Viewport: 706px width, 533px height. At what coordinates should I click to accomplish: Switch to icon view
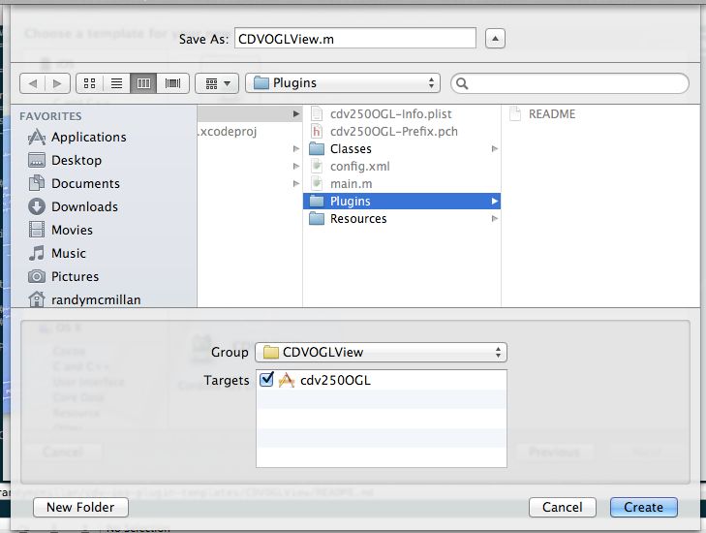pyautogui.click(x=90, y=83)
